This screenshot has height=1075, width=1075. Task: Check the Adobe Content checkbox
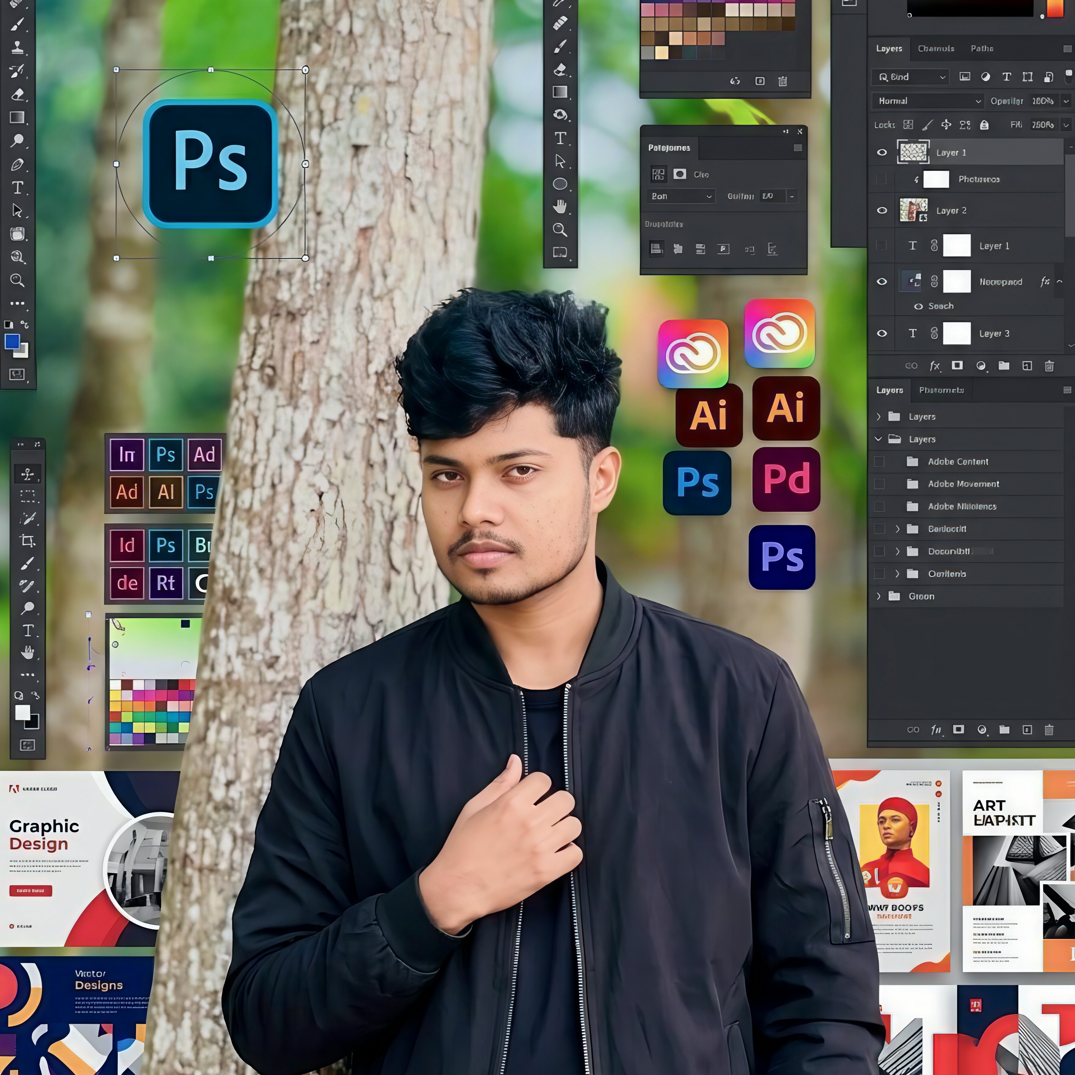point(879,461)
